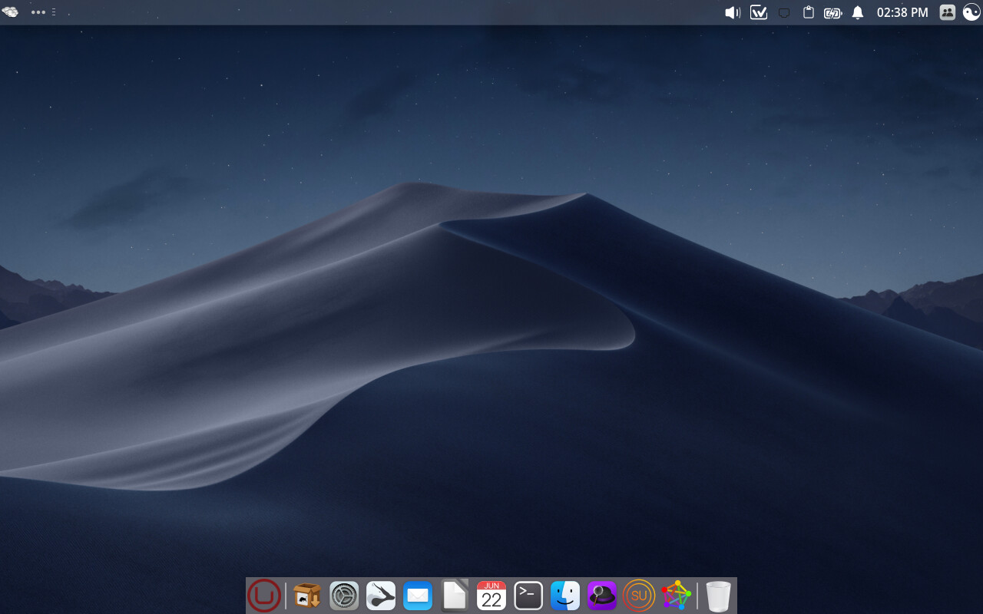The height and width of the screenshot is (614, 983).
Task: Open the three-dots menu in the top bar
Action: [38, 12]
